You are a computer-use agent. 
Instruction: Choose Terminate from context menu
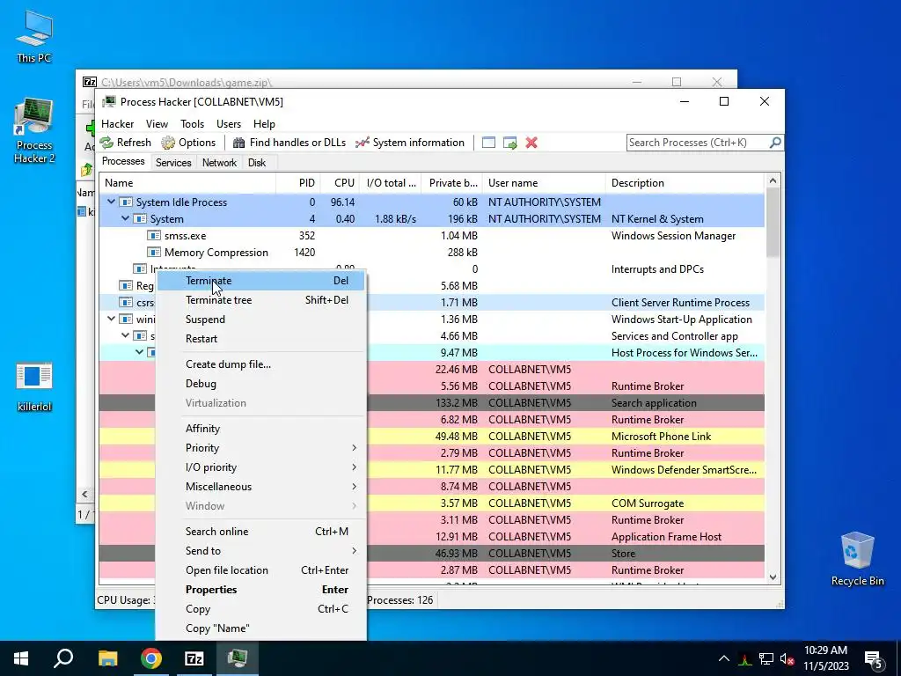[260, 281]
